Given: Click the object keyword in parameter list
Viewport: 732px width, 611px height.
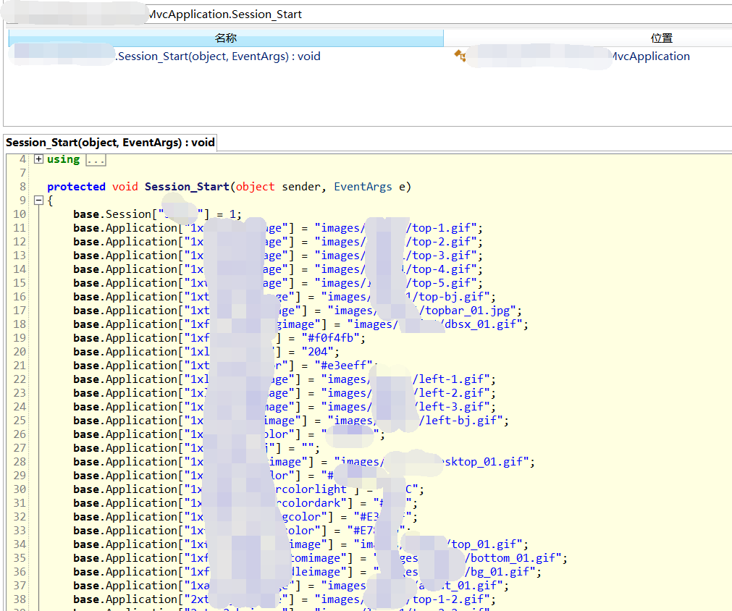Looking at the screenshot, I should (x=255, y=187).
